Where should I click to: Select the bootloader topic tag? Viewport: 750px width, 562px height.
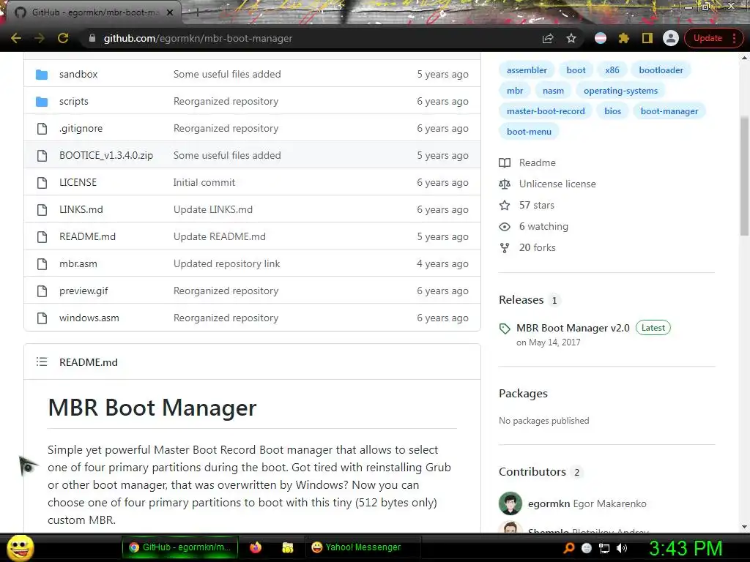coord(661,70)
